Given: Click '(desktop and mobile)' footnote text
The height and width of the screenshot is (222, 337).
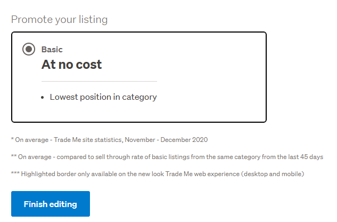Looking at the screenshot, I should coord(282,174).
